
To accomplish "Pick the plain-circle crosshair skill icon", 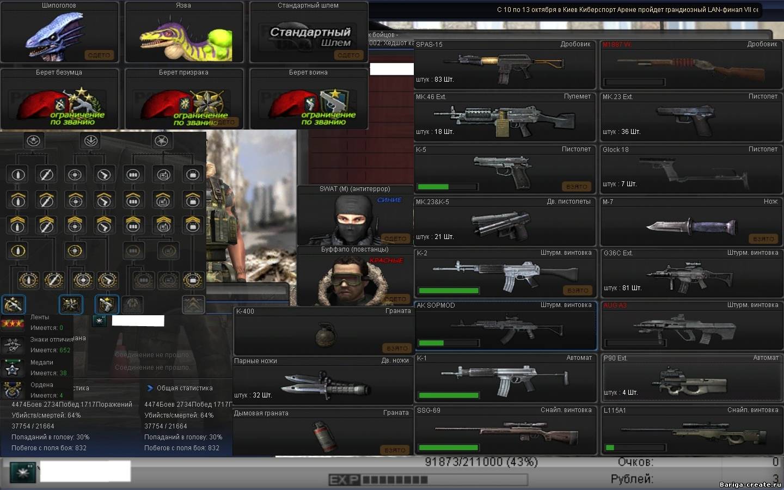I will pyautogui.click(x=75, y=175).
